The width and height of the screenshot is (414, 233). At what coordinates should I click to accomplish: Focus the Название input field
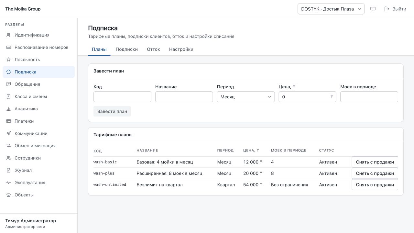184,97
